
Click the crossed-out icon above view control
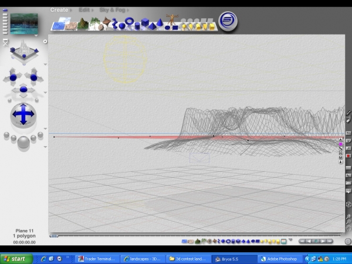(5, 42)
